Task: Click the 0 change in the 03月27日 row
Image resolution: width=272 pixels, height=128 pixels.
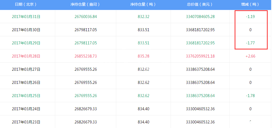Action: (250, 69)
